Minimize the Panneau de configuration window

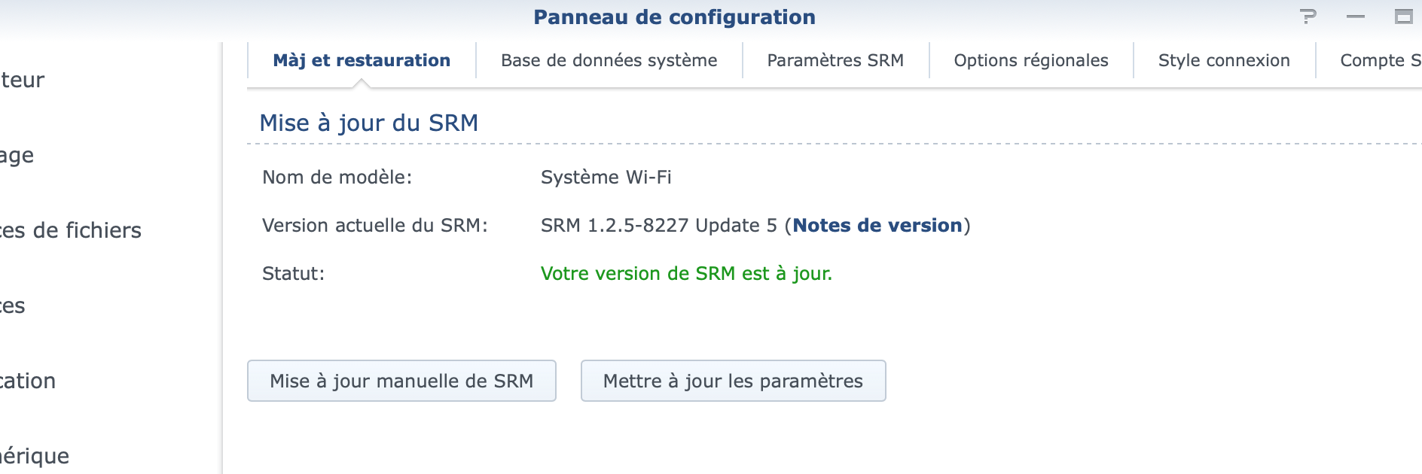(x=1356, y=17)
